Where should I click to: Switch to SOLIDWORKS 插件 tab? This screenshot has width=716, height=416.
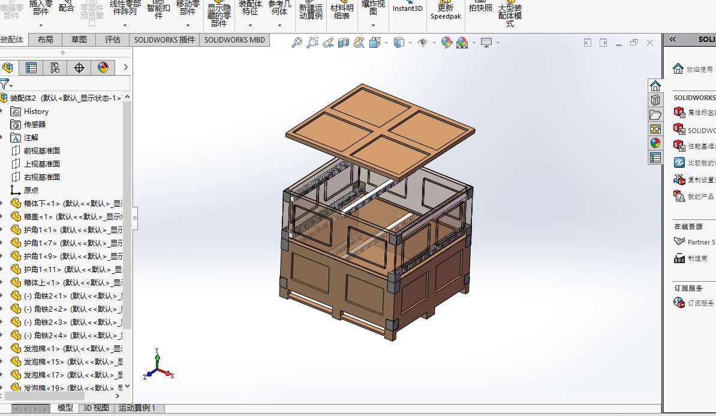[164, 40]
